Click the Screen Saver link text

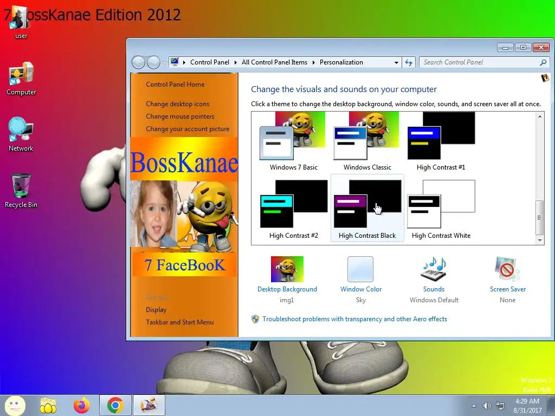click(x=507, y=289)
